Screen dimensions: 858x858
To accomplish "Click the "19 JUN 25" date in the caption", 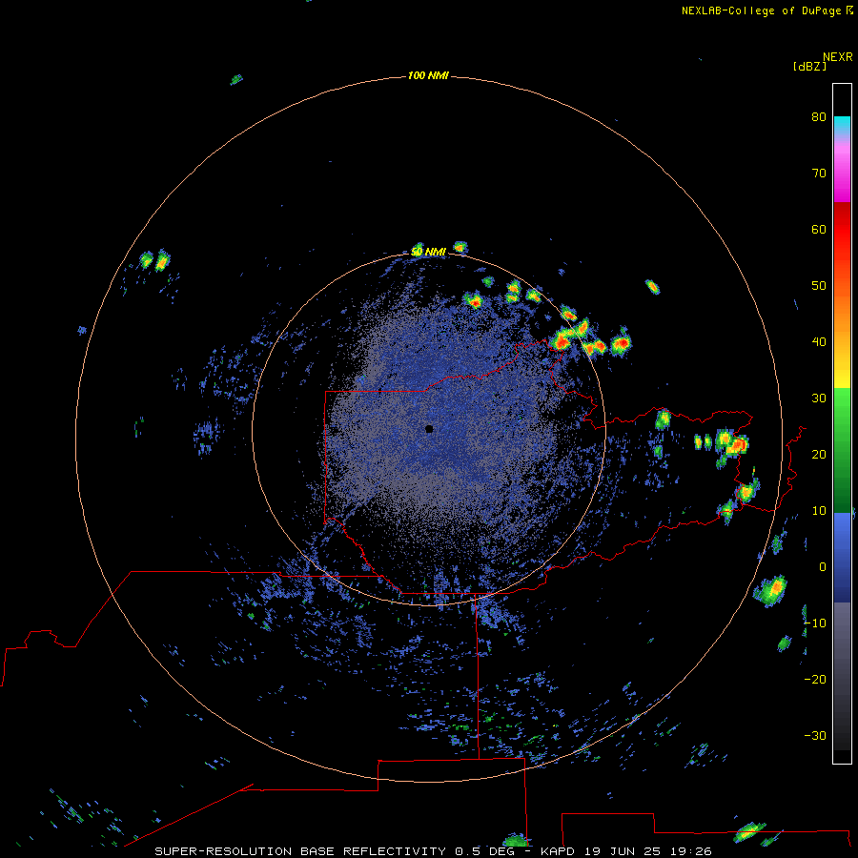I will click(623, 851).
